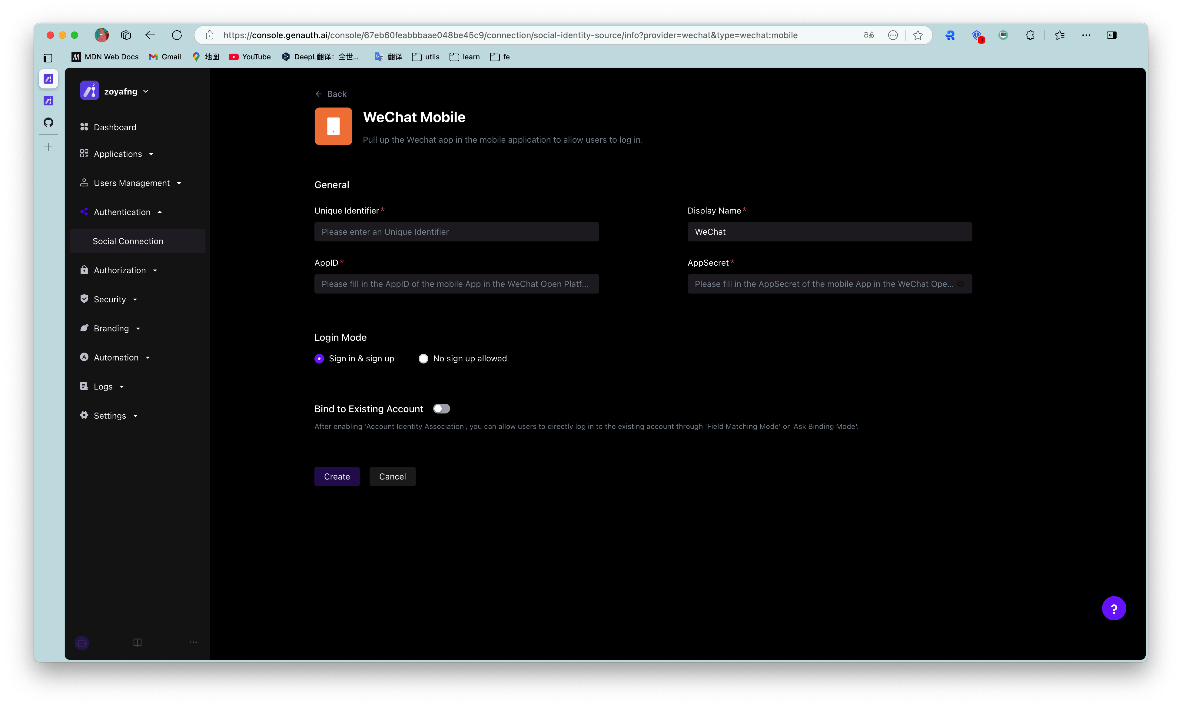
Task: Open Social Connection menu item
Action: pos(128,241)
